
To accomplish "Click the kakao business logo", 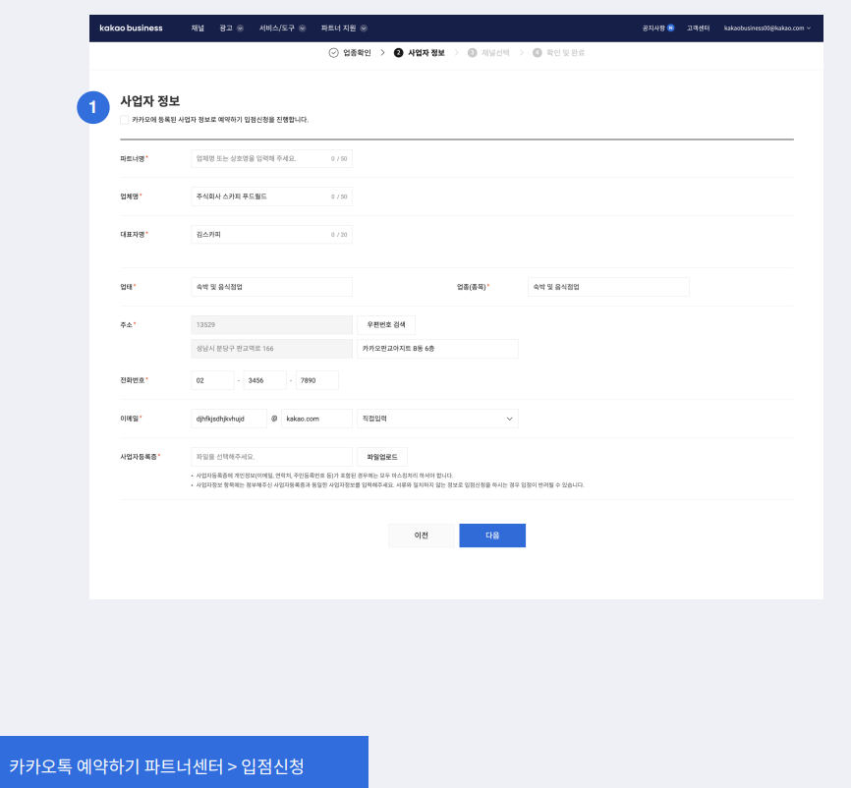I will pos(131,28).
